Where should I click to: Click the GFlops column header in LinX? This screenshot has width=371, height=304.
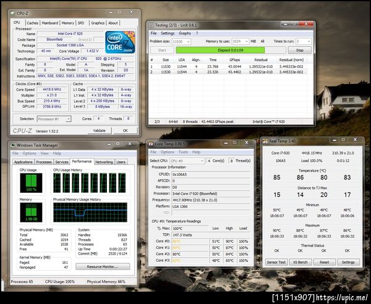point(234,60)
